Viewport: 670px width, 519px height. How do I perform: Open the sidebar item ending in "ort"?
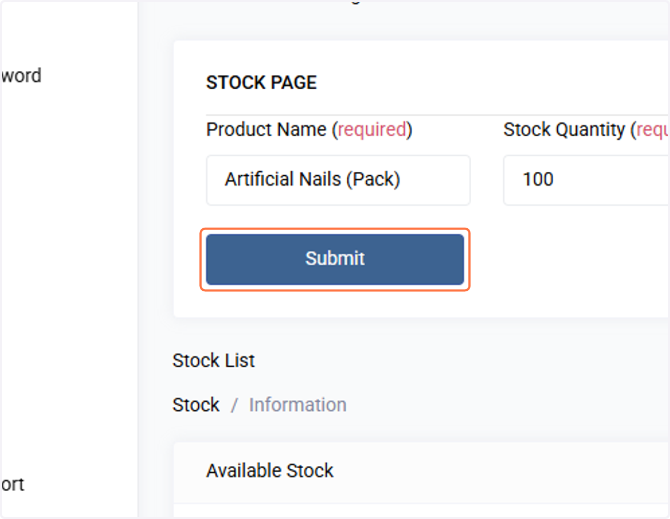12,484
